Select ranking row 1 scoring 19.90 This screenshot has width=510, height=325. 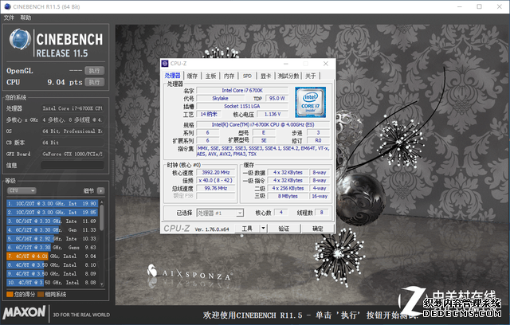tap(52, 203)
